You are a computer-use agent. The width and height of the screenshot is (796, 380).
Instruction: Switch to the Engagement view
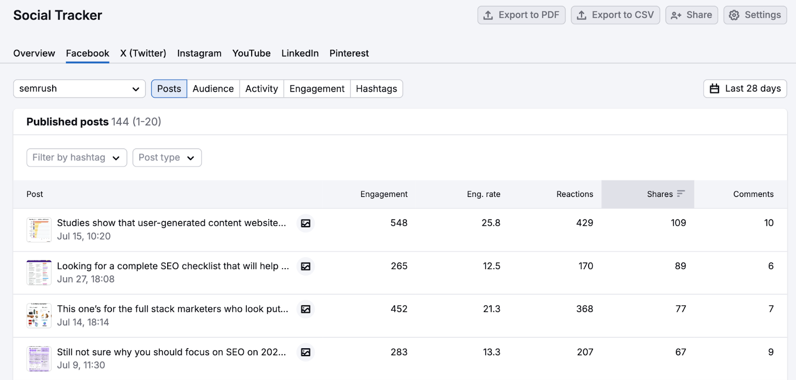pyautogui.click(x=317, y=89)
